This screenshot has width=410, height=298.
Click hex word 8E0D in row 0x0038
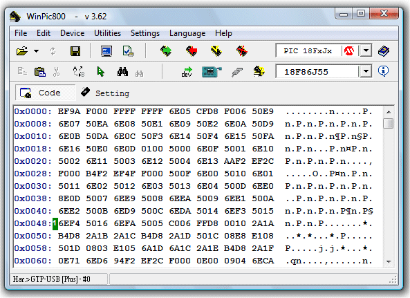(x=69, y=198)
